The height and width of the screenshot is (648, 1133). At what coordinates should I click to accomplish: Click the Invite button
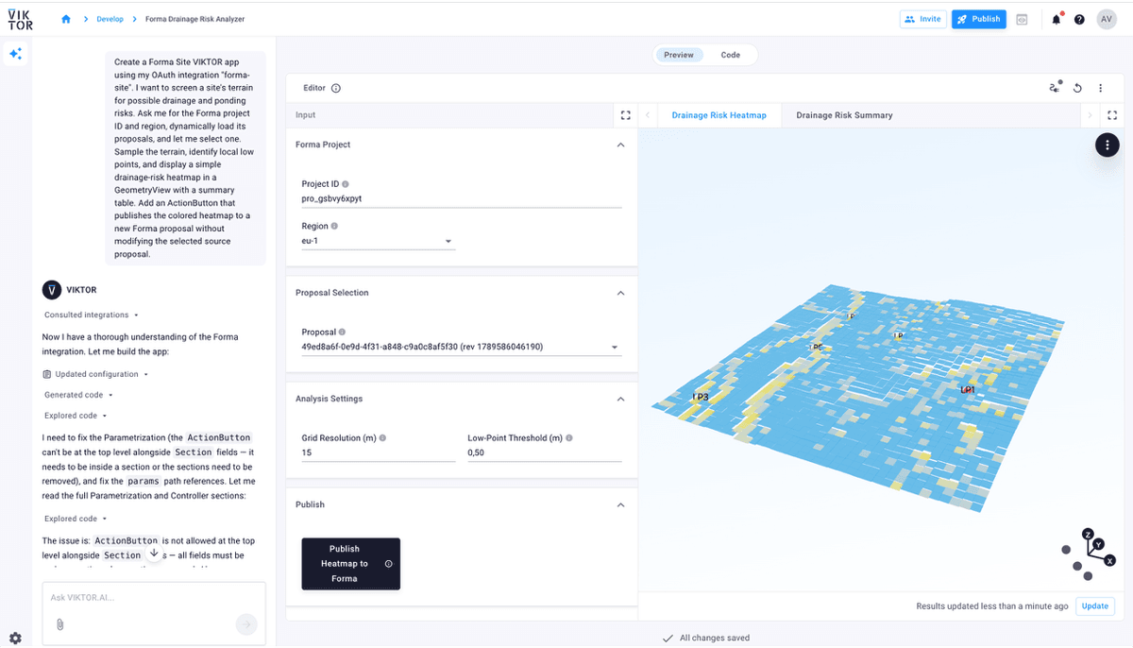point(922,19)
